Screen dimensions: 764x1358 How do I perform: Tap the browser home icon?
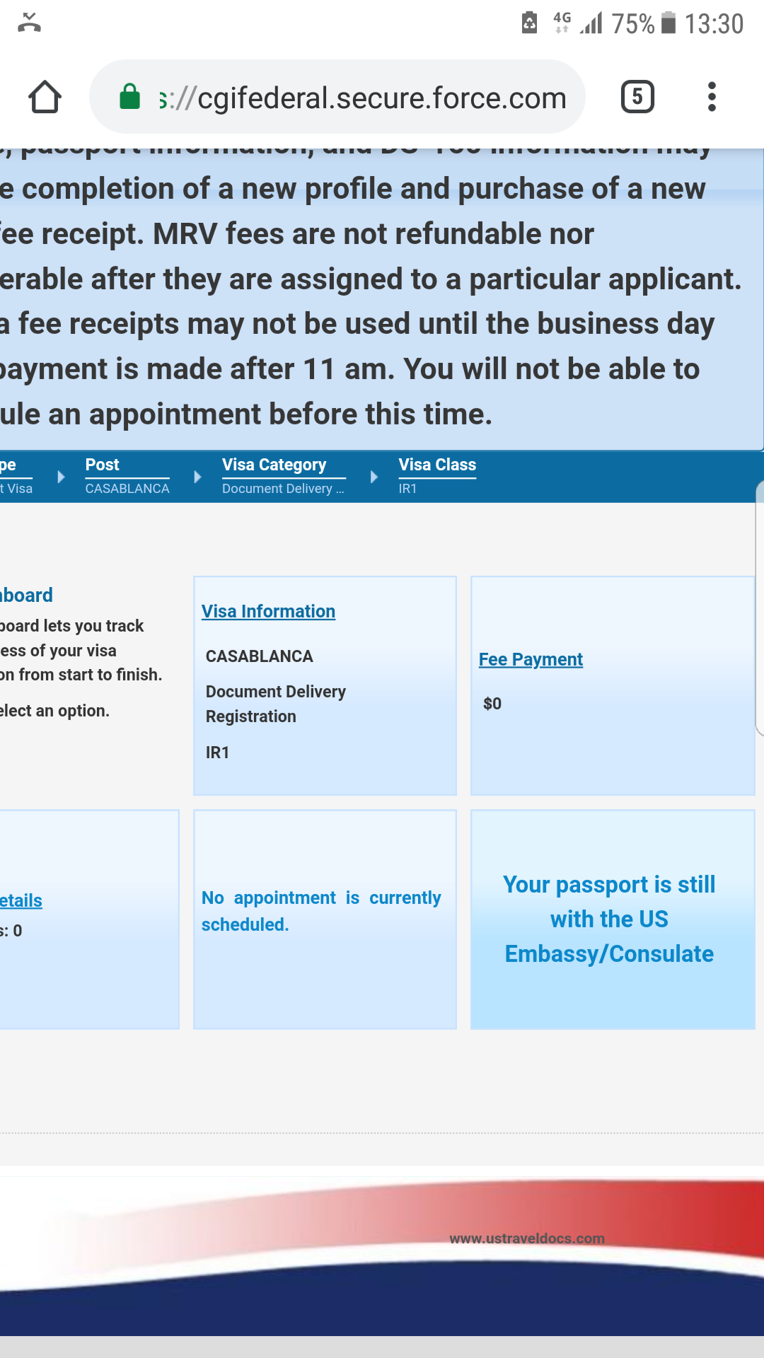pos(45,97)
